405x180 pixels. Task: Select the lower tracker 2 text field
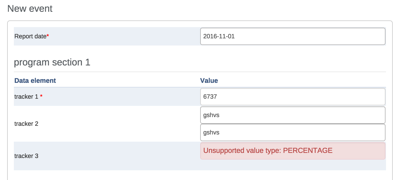point(293,132)
